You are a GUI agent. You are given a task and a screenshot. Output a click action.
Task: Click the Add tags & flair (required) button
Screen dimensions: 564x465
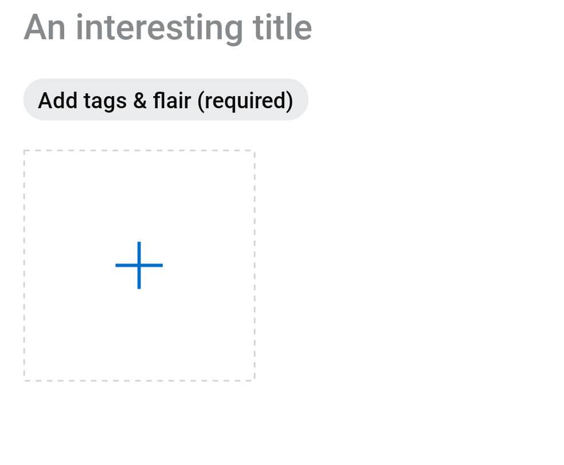click(x=166, y=100)
